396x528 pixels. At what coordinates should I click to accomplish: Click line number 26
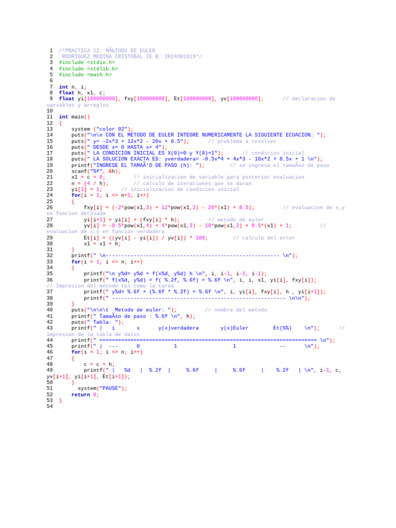[49, 207]
